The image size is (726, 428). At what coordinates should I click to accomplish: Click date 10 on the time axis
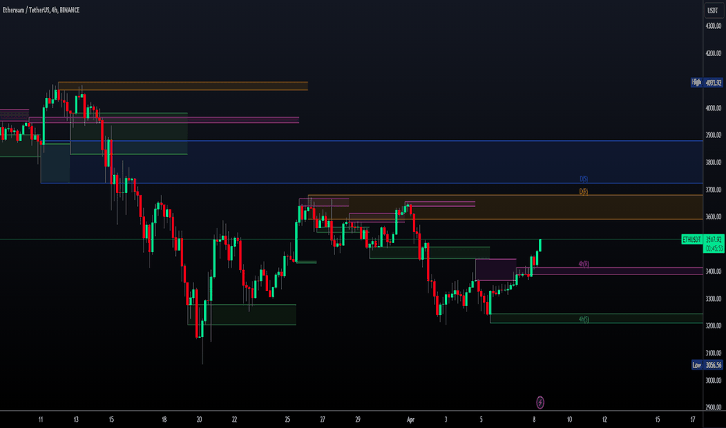569,419
